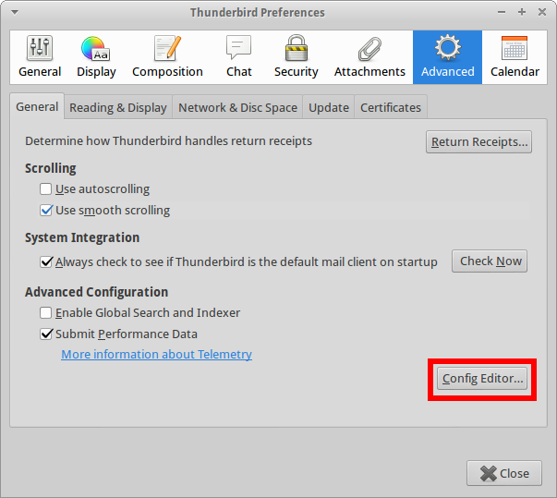The width and height of the screenshot is (557, 498).
Task: Follow More information about Telemetry link
Action: tap(156, 355)
